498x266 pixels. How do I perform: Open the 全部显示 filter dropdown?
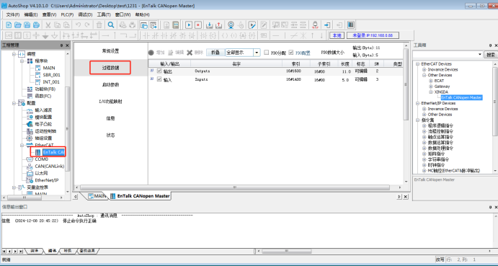[257, 53]
